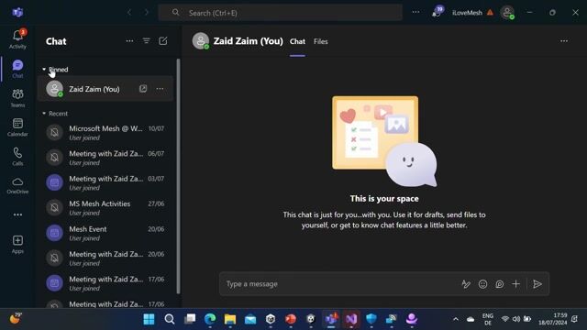This screenshot has width=587, height=330.
Task: Click the Teams logo in top corner
Action: coord(17,12)
